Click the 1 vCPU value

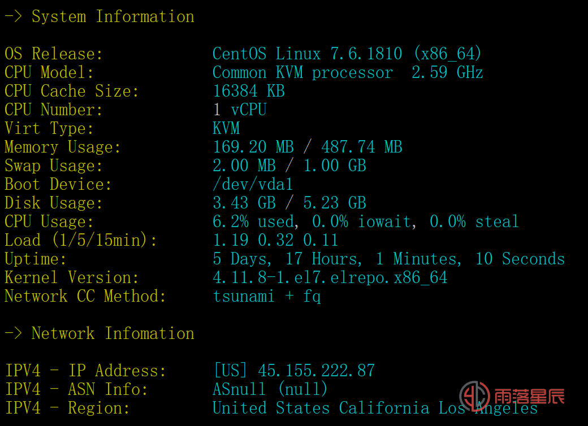[240, 110]
